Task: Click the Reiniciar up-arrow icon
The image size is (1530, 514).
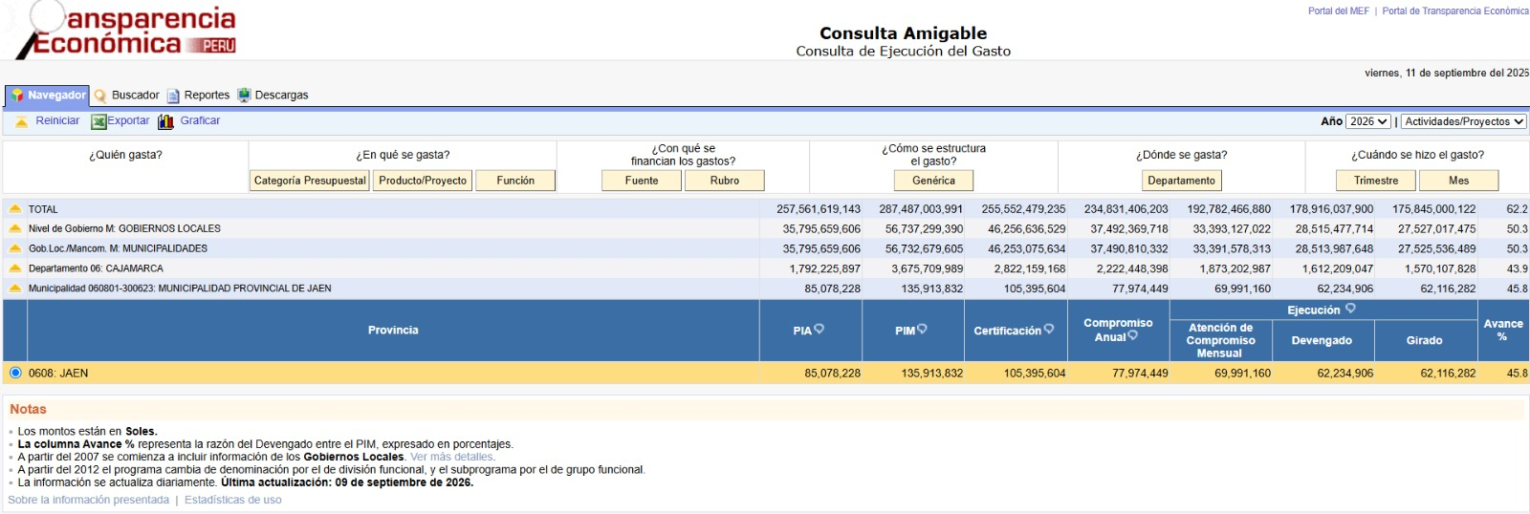Action: pyautogui.click(x=21, y=121)
